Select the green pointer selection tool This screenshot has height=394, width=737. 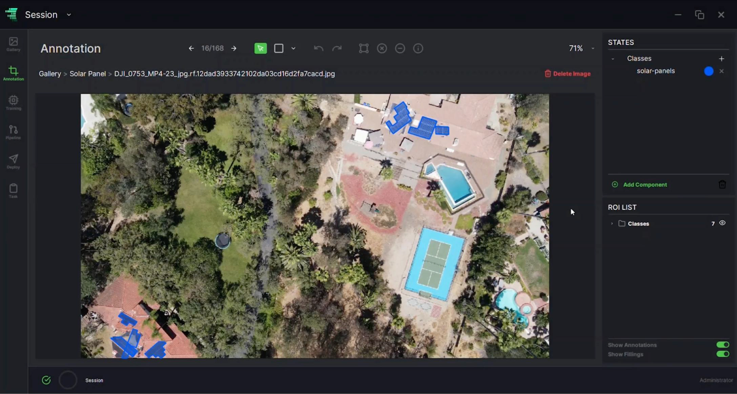tap(260, 48)
